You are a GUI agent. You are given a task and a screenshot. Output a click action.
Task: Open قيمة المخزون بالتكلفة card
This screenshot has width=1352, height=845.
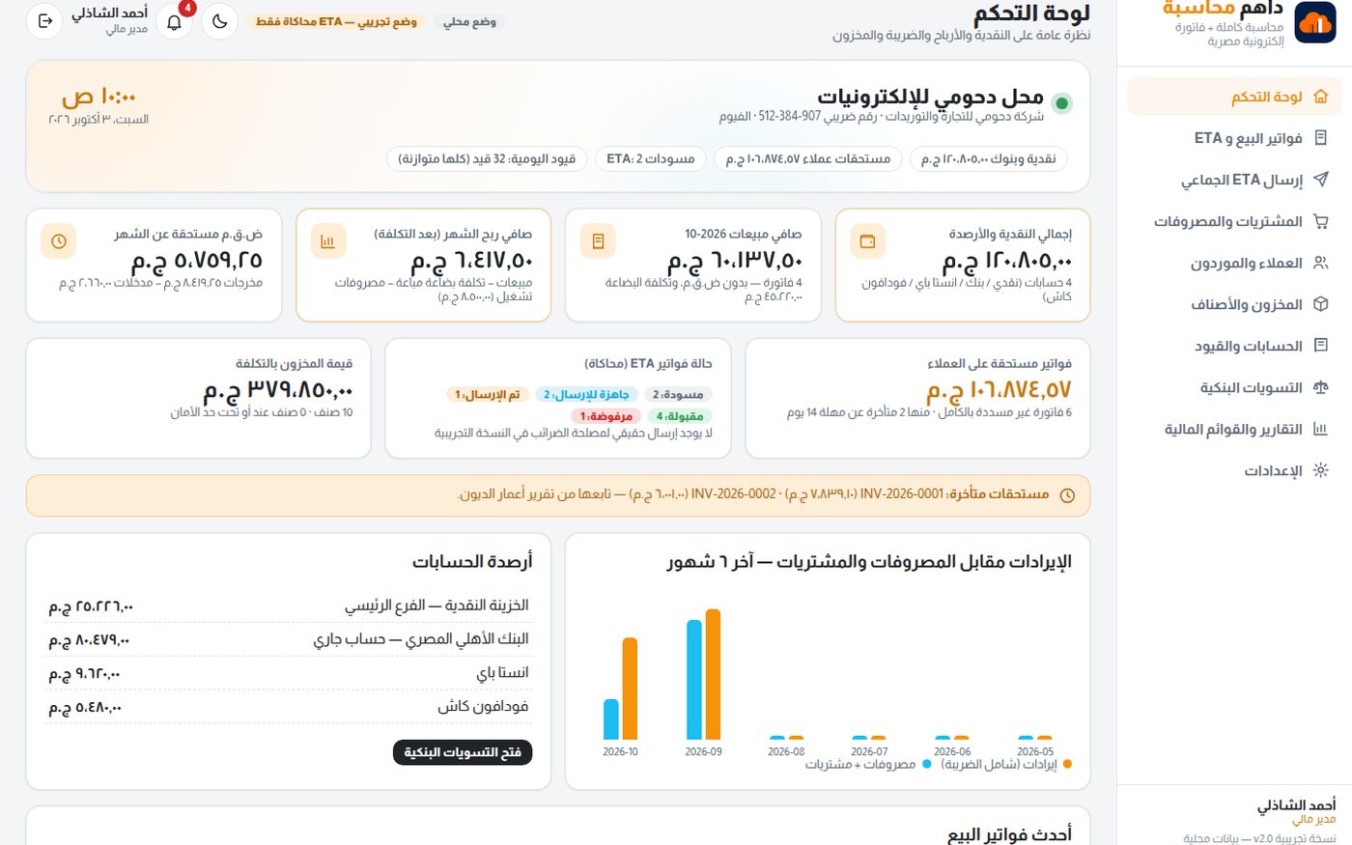click(x=199, y=398)
